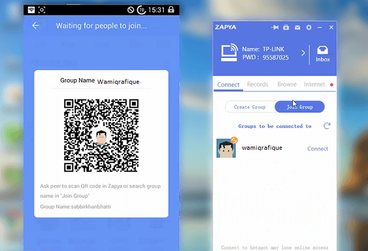Screen dimensions: 368x251
Task: Select the Create Group option
Action: (x=250, y=107)
